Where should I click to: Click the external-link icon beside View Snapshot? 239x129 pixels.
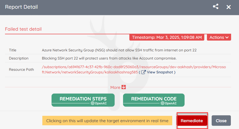143,72
